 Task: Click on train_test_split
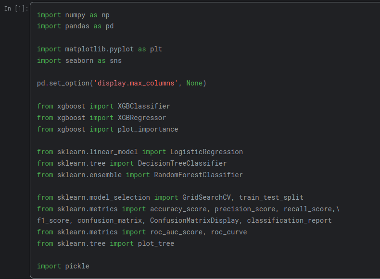(271, 197)
